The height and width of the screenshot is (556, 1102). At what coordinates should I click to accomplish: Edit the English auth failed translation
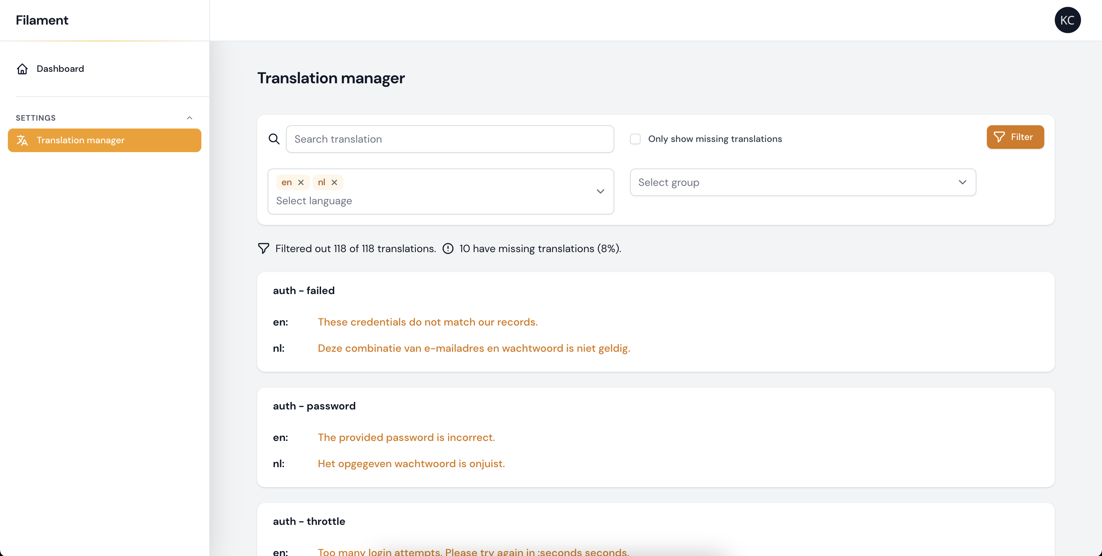pyautogui.click(x=427, y=322)
